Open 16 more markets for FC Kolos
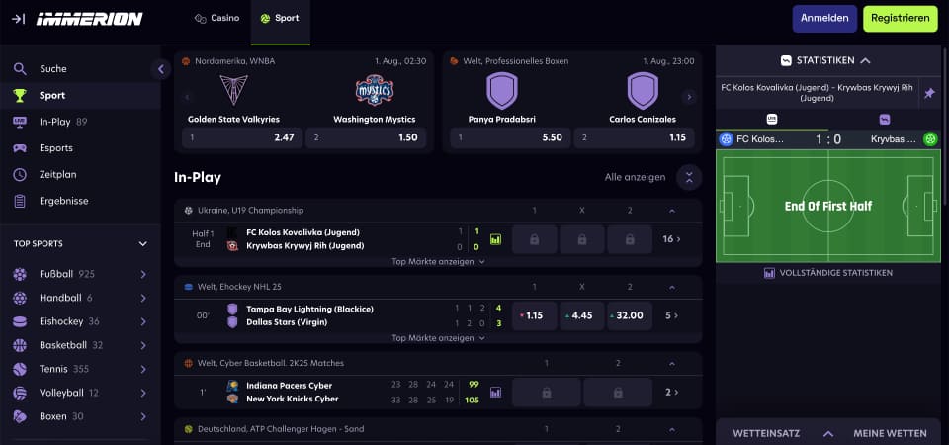This screenshot has height=445, width=949. (671, 239)
